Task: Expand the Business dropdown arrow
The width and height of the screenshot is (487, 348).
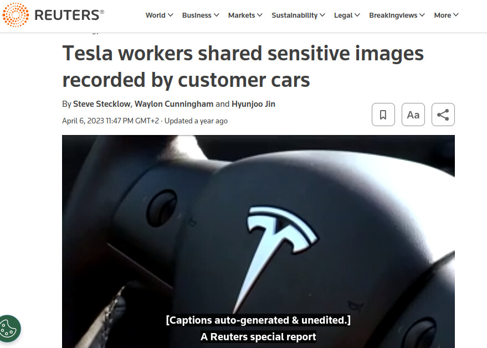Action: [x=217, y=15]
